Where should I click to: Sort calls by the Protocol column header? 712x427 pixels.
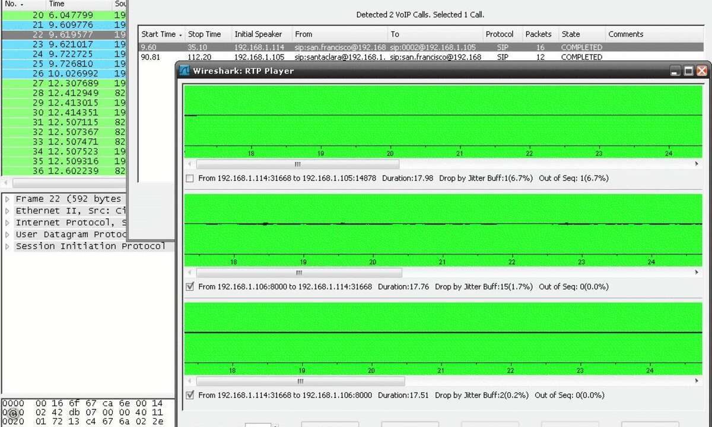(x=500, y=34)
